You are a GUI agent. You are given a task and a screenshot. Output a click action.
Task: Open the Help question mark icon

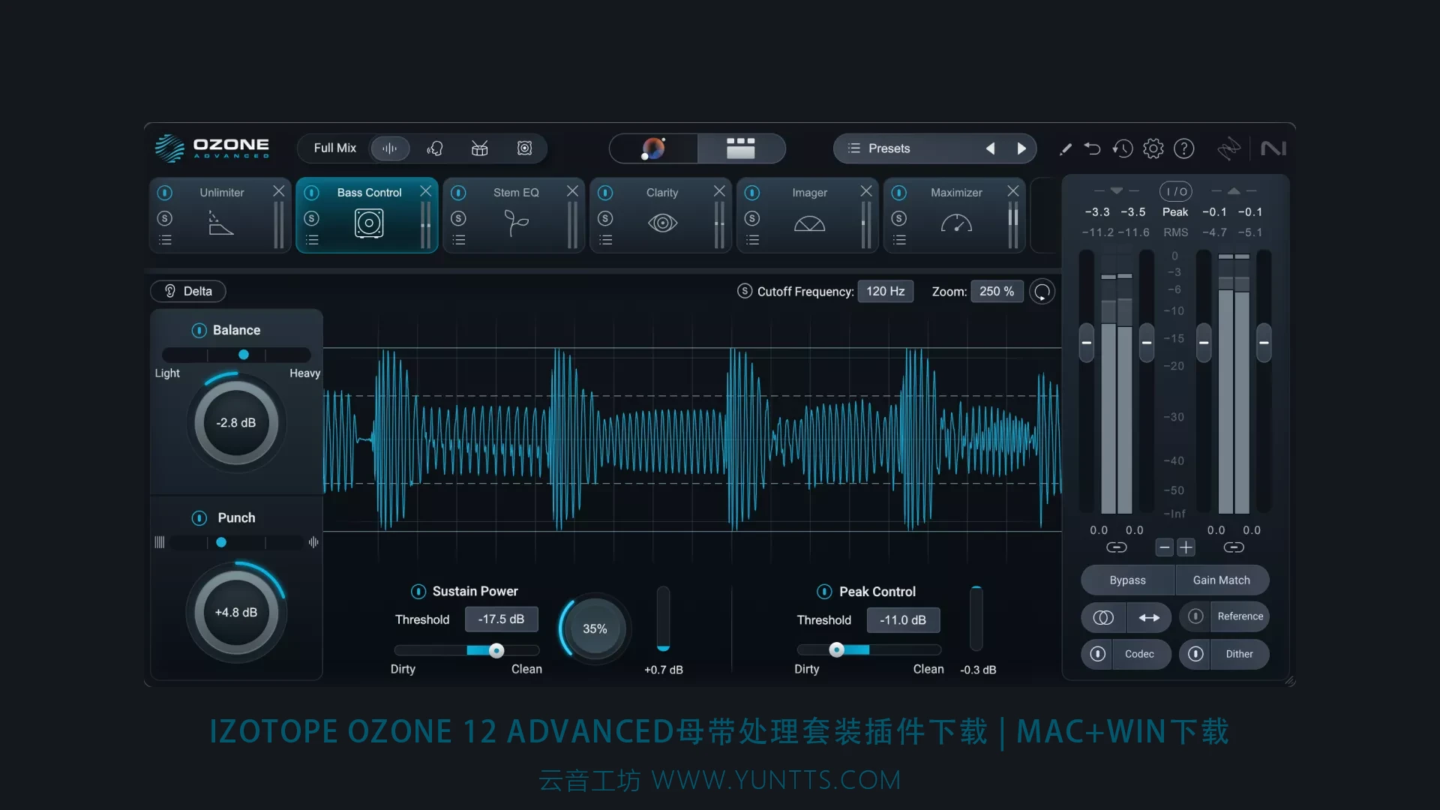tap(1184, 148)
